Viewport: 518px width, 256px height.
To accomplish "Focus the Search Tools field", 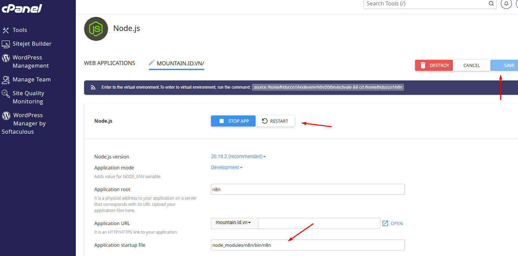I will point(430,4).
